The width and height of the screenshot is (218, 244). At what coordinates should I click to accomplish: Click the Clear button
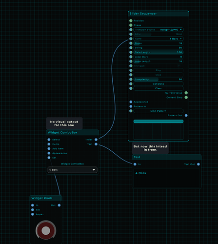(159, 88)
